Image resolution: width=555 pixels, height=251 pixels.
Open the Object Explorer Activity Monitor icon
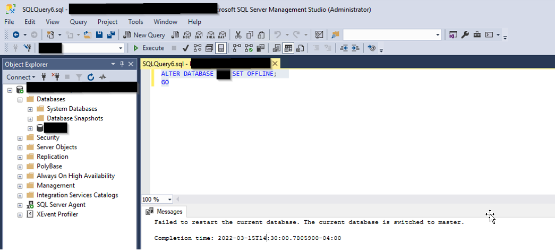[x=103, y=77]
